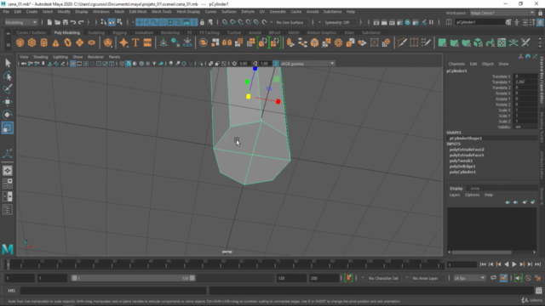545x306 pixels.
Task: Click the MEL command line input
Action: [113, 291]
